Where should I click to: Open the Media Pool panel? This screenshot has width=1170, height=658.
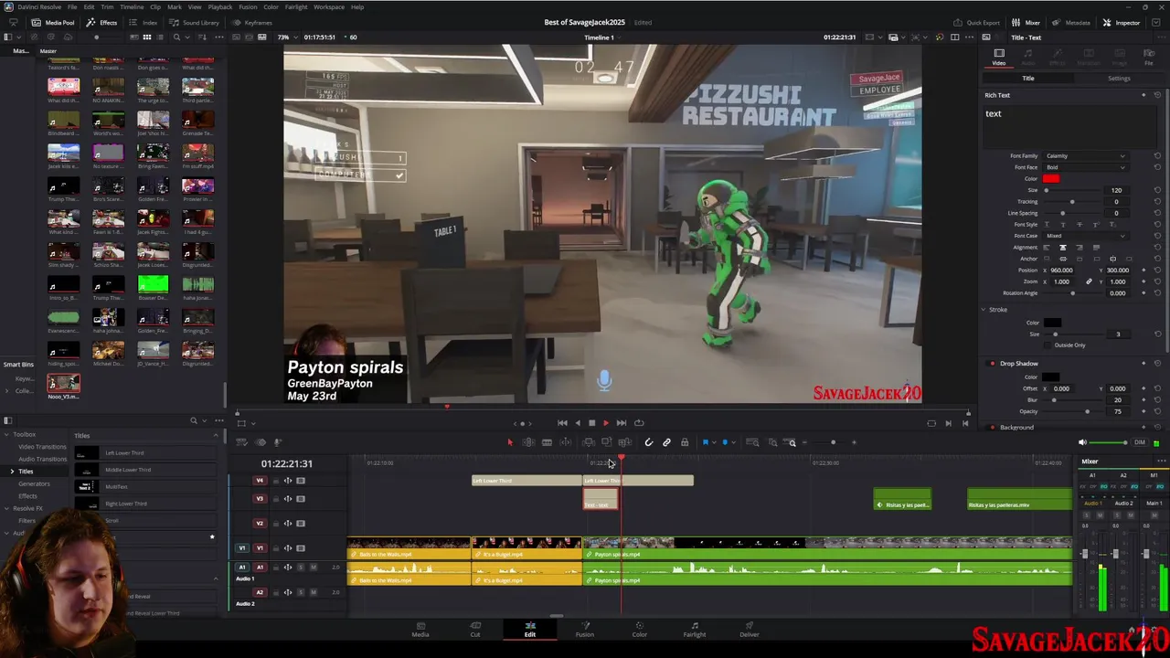[54, 22]
